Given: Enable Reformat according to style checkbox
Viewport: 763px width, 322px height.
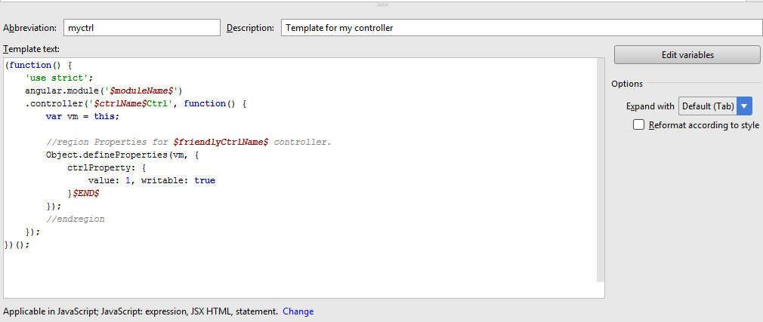Looking at the screenshot, I should tap(639, 125).
